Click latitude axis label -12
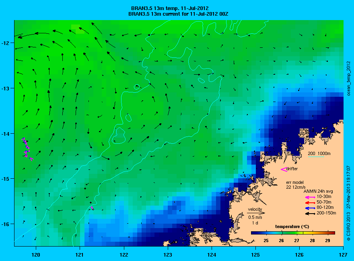Image resolution: width=354 pixels, height=261 pixels. point(4,43)
